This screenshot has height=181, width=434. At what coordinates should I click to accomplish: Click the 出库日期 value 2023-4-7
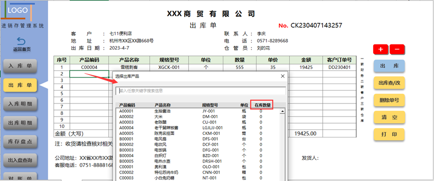click(x=119, y=48)
